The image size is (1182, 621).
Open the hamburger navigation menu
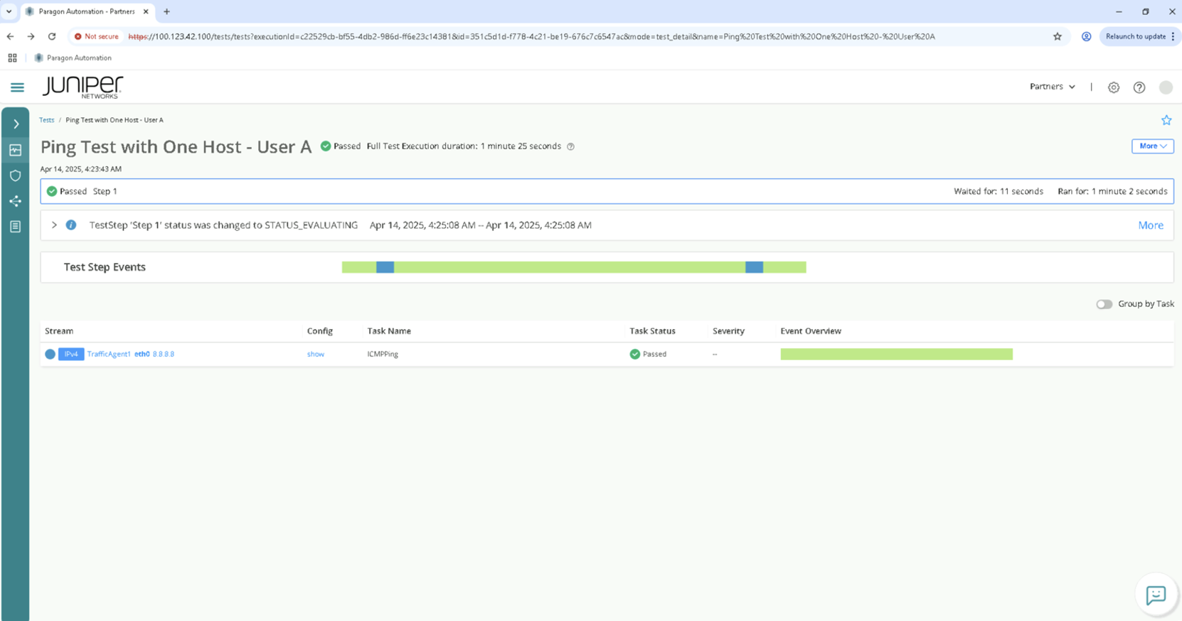(17, 87)
